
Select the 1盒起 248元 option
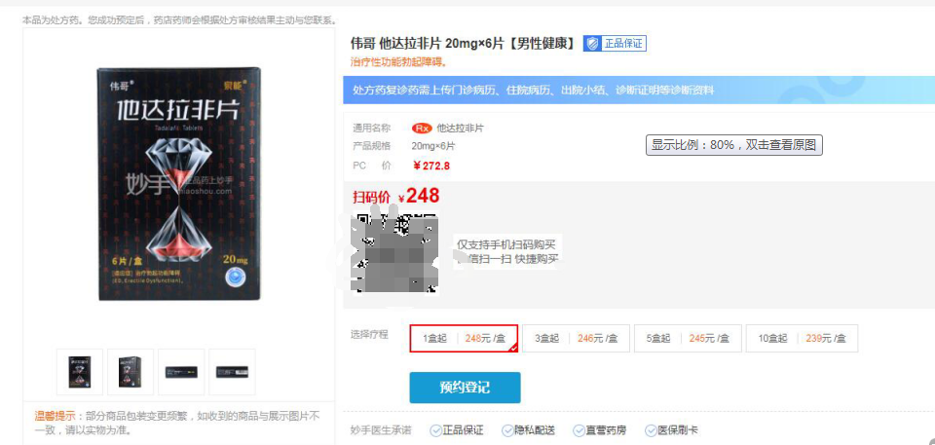(x=464, y=338)
